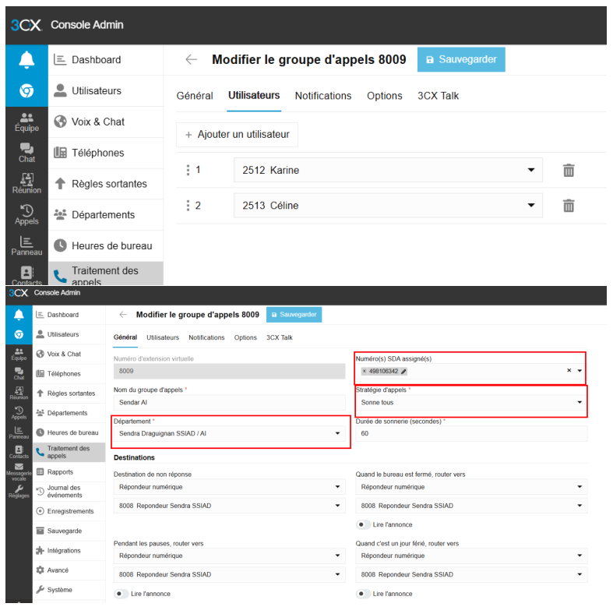Go back with arrow beside the large title
The image size is (613, 614).
pos(191,59)
